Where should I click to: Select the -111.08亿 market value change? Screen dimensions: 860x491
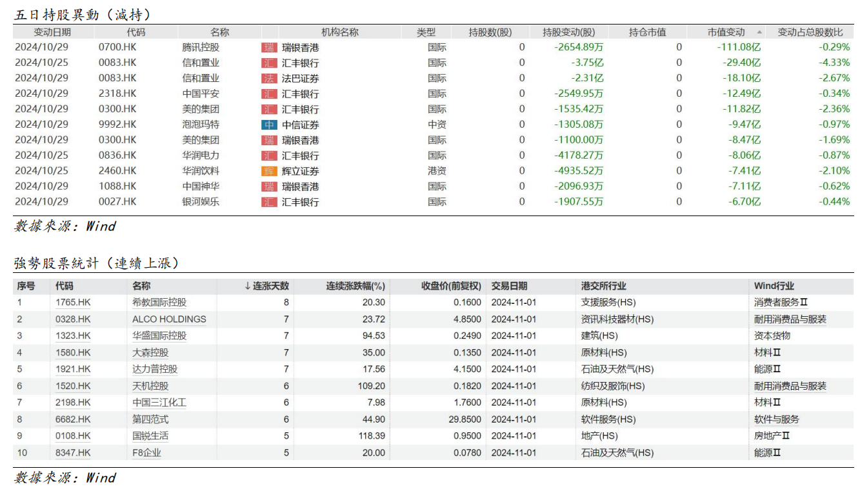[739, 48]
